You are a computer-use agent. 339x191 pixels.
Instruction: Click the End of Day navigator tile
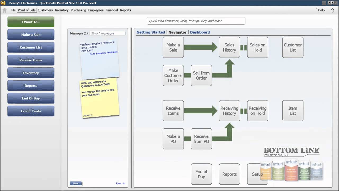201,174
